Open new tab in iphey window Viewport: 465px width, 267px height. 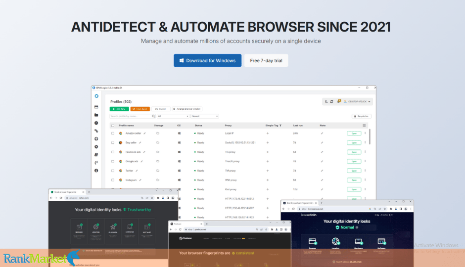pyautogui.click(x=89, y=192)
